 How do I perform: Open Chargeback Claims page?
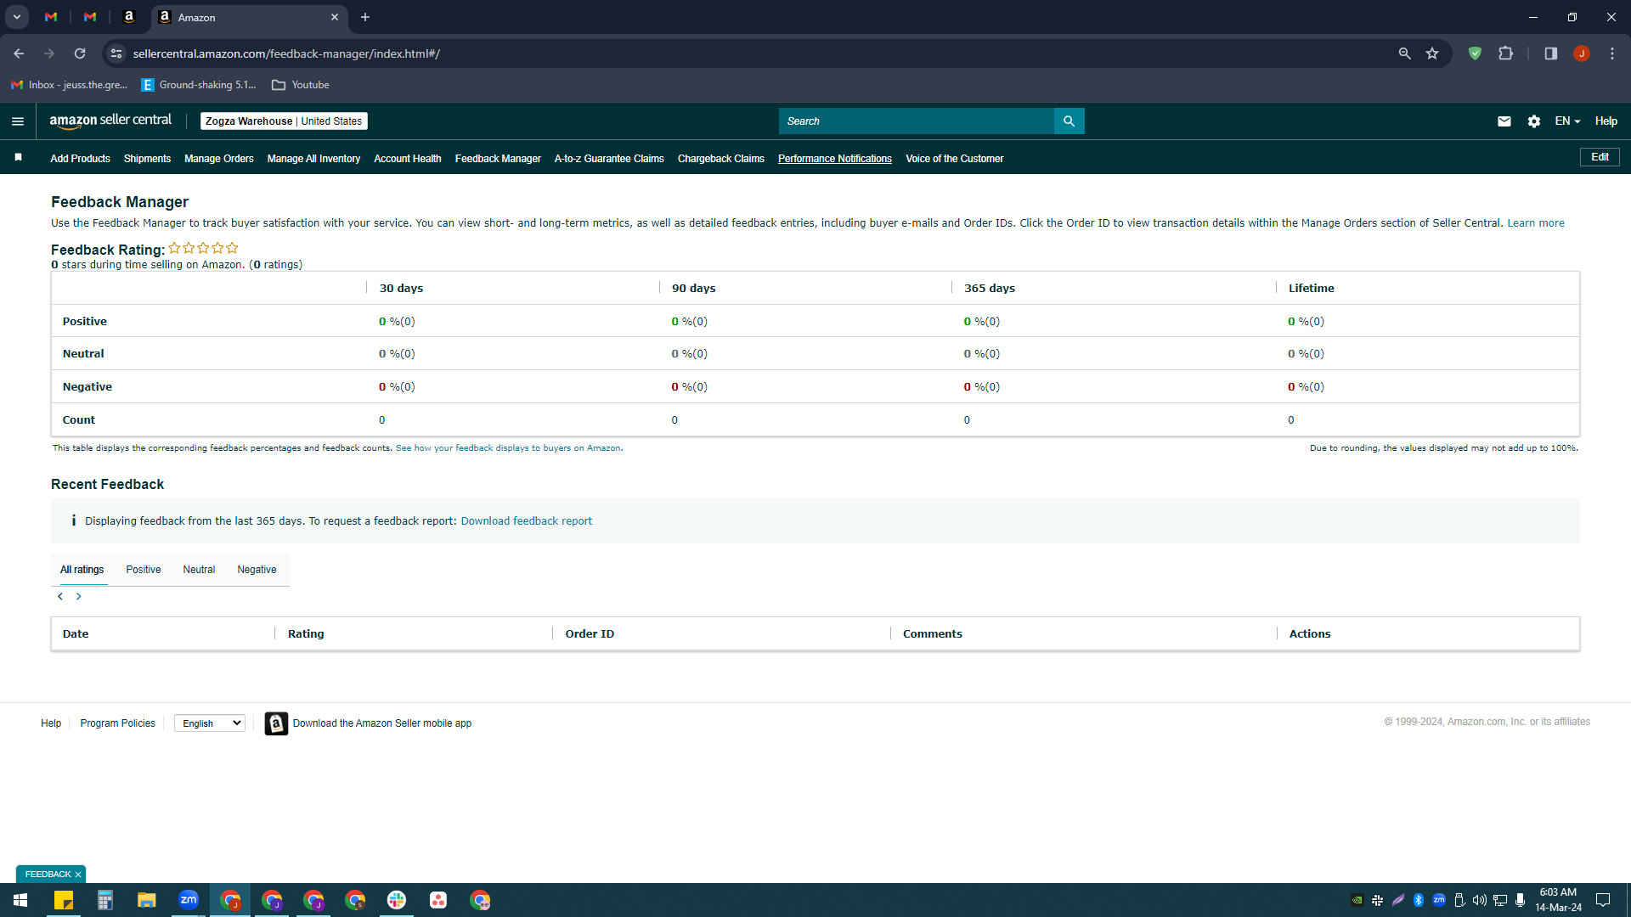721,159
